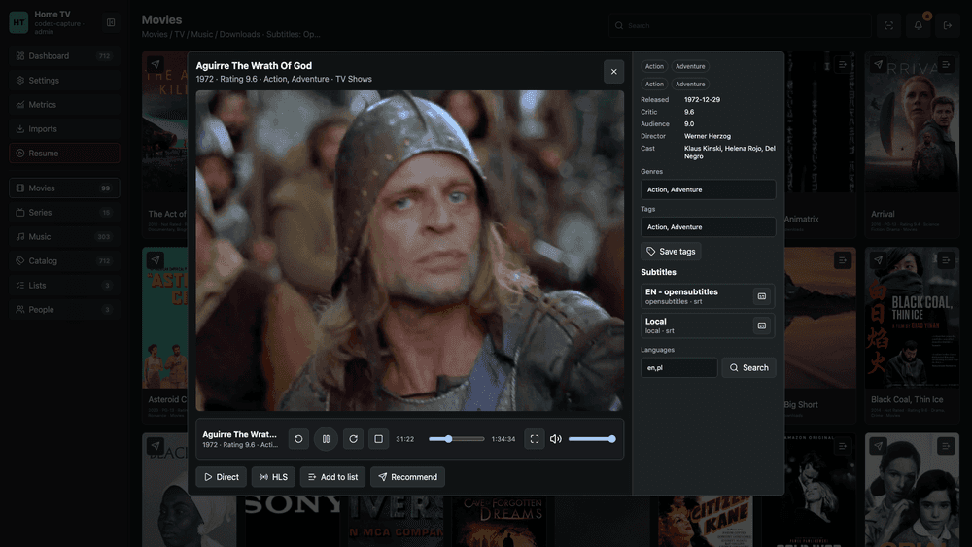Pause playback in the player bar
972x547 pixels.
[x=326, y=439]
